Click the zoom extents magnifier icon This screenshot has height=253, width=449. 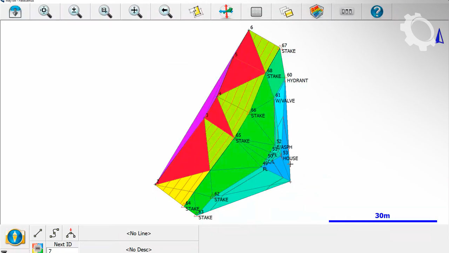pos(45,12)
